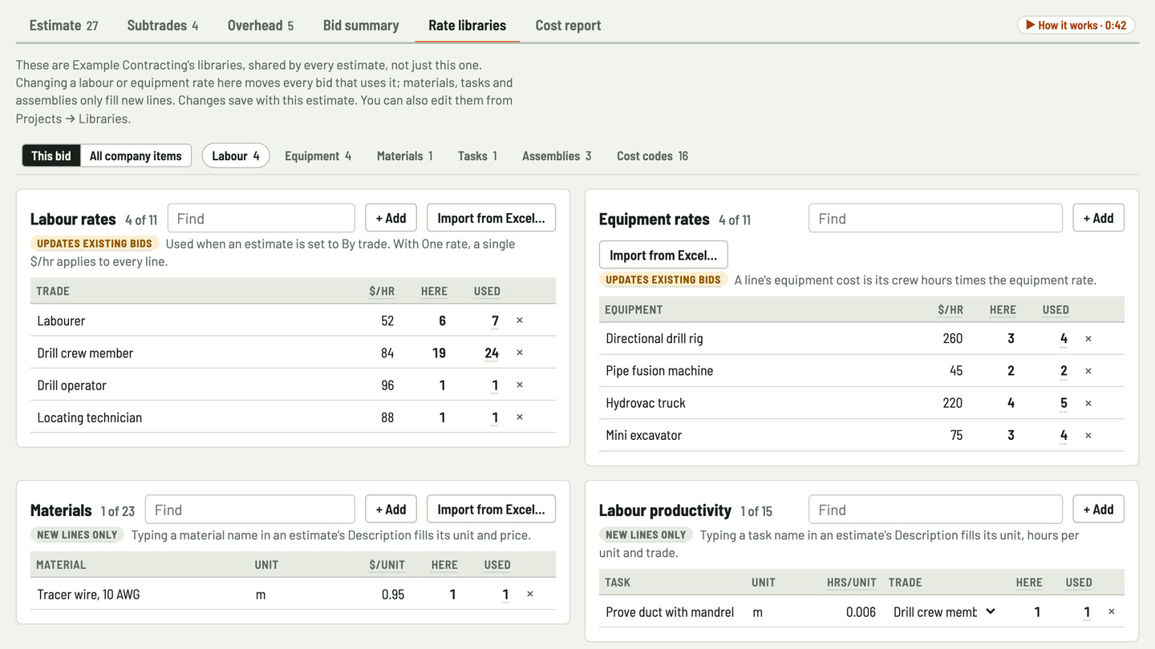Click the Labour productivity Find field
The width and height of the screenshot is (1155, 649).
point(935,510)
